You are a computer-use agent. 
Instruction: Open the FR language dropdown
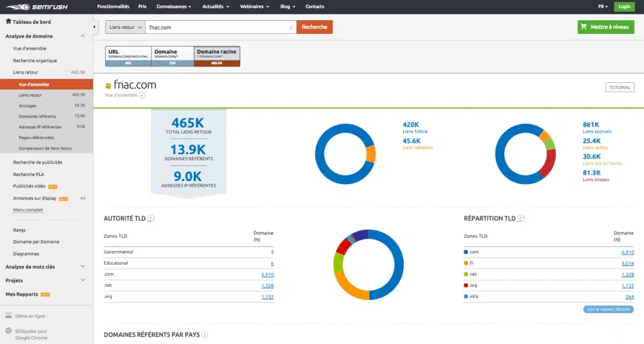[602, 7]
